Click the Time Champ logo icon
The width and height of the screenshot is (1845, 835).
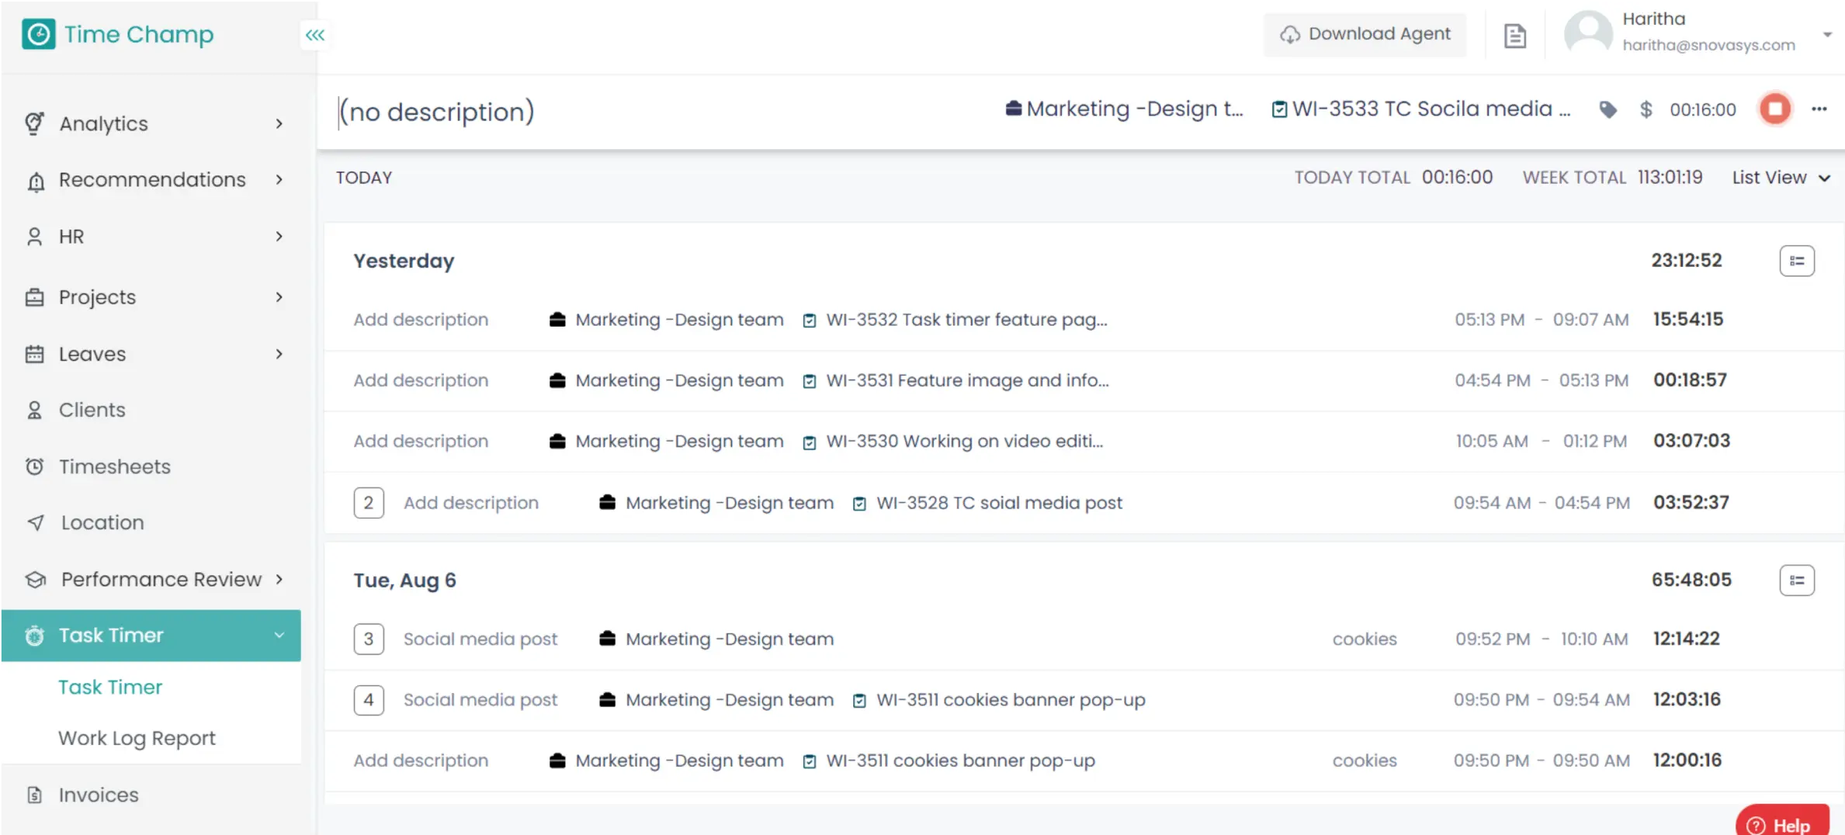click(38, 34)
